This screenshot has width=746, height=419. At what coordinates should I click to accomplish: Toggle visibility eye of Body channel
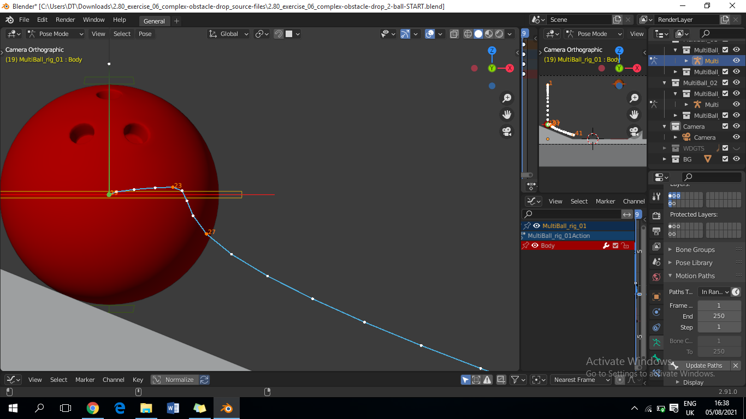tap(535, 246)
